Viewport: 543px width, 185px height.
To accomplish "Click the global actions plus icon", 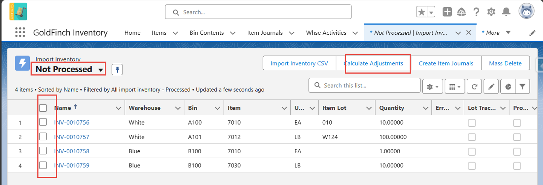I will 447,12.
